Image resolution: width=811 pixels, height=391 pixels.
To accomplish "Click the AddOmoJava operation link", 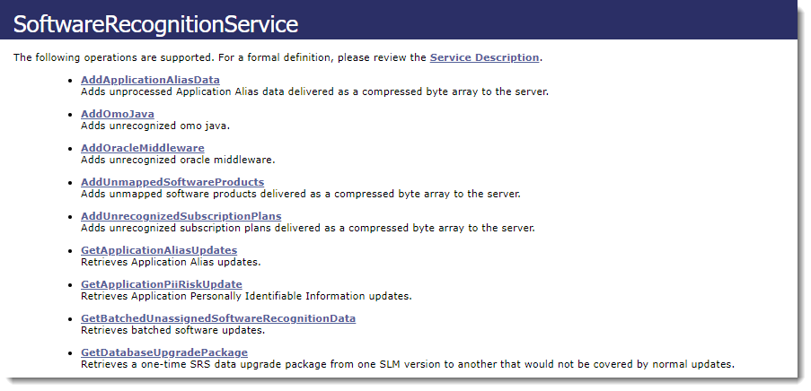I will point(117,114).
